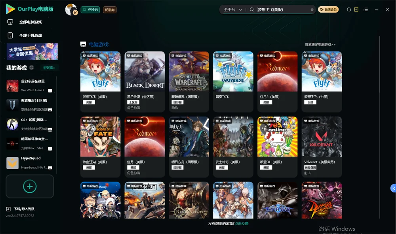Expand the blue side panel arrow
The height and width of the screenshot is (234, 396).
(393, 189)
